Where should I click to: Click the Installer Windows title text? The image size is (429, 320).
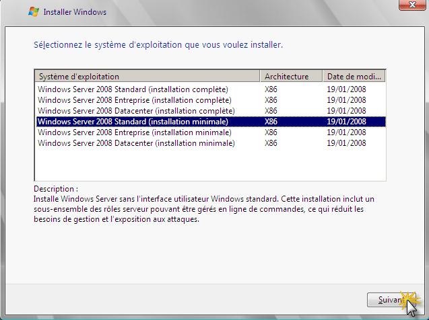pyautogui.click(x=75, y=12)
